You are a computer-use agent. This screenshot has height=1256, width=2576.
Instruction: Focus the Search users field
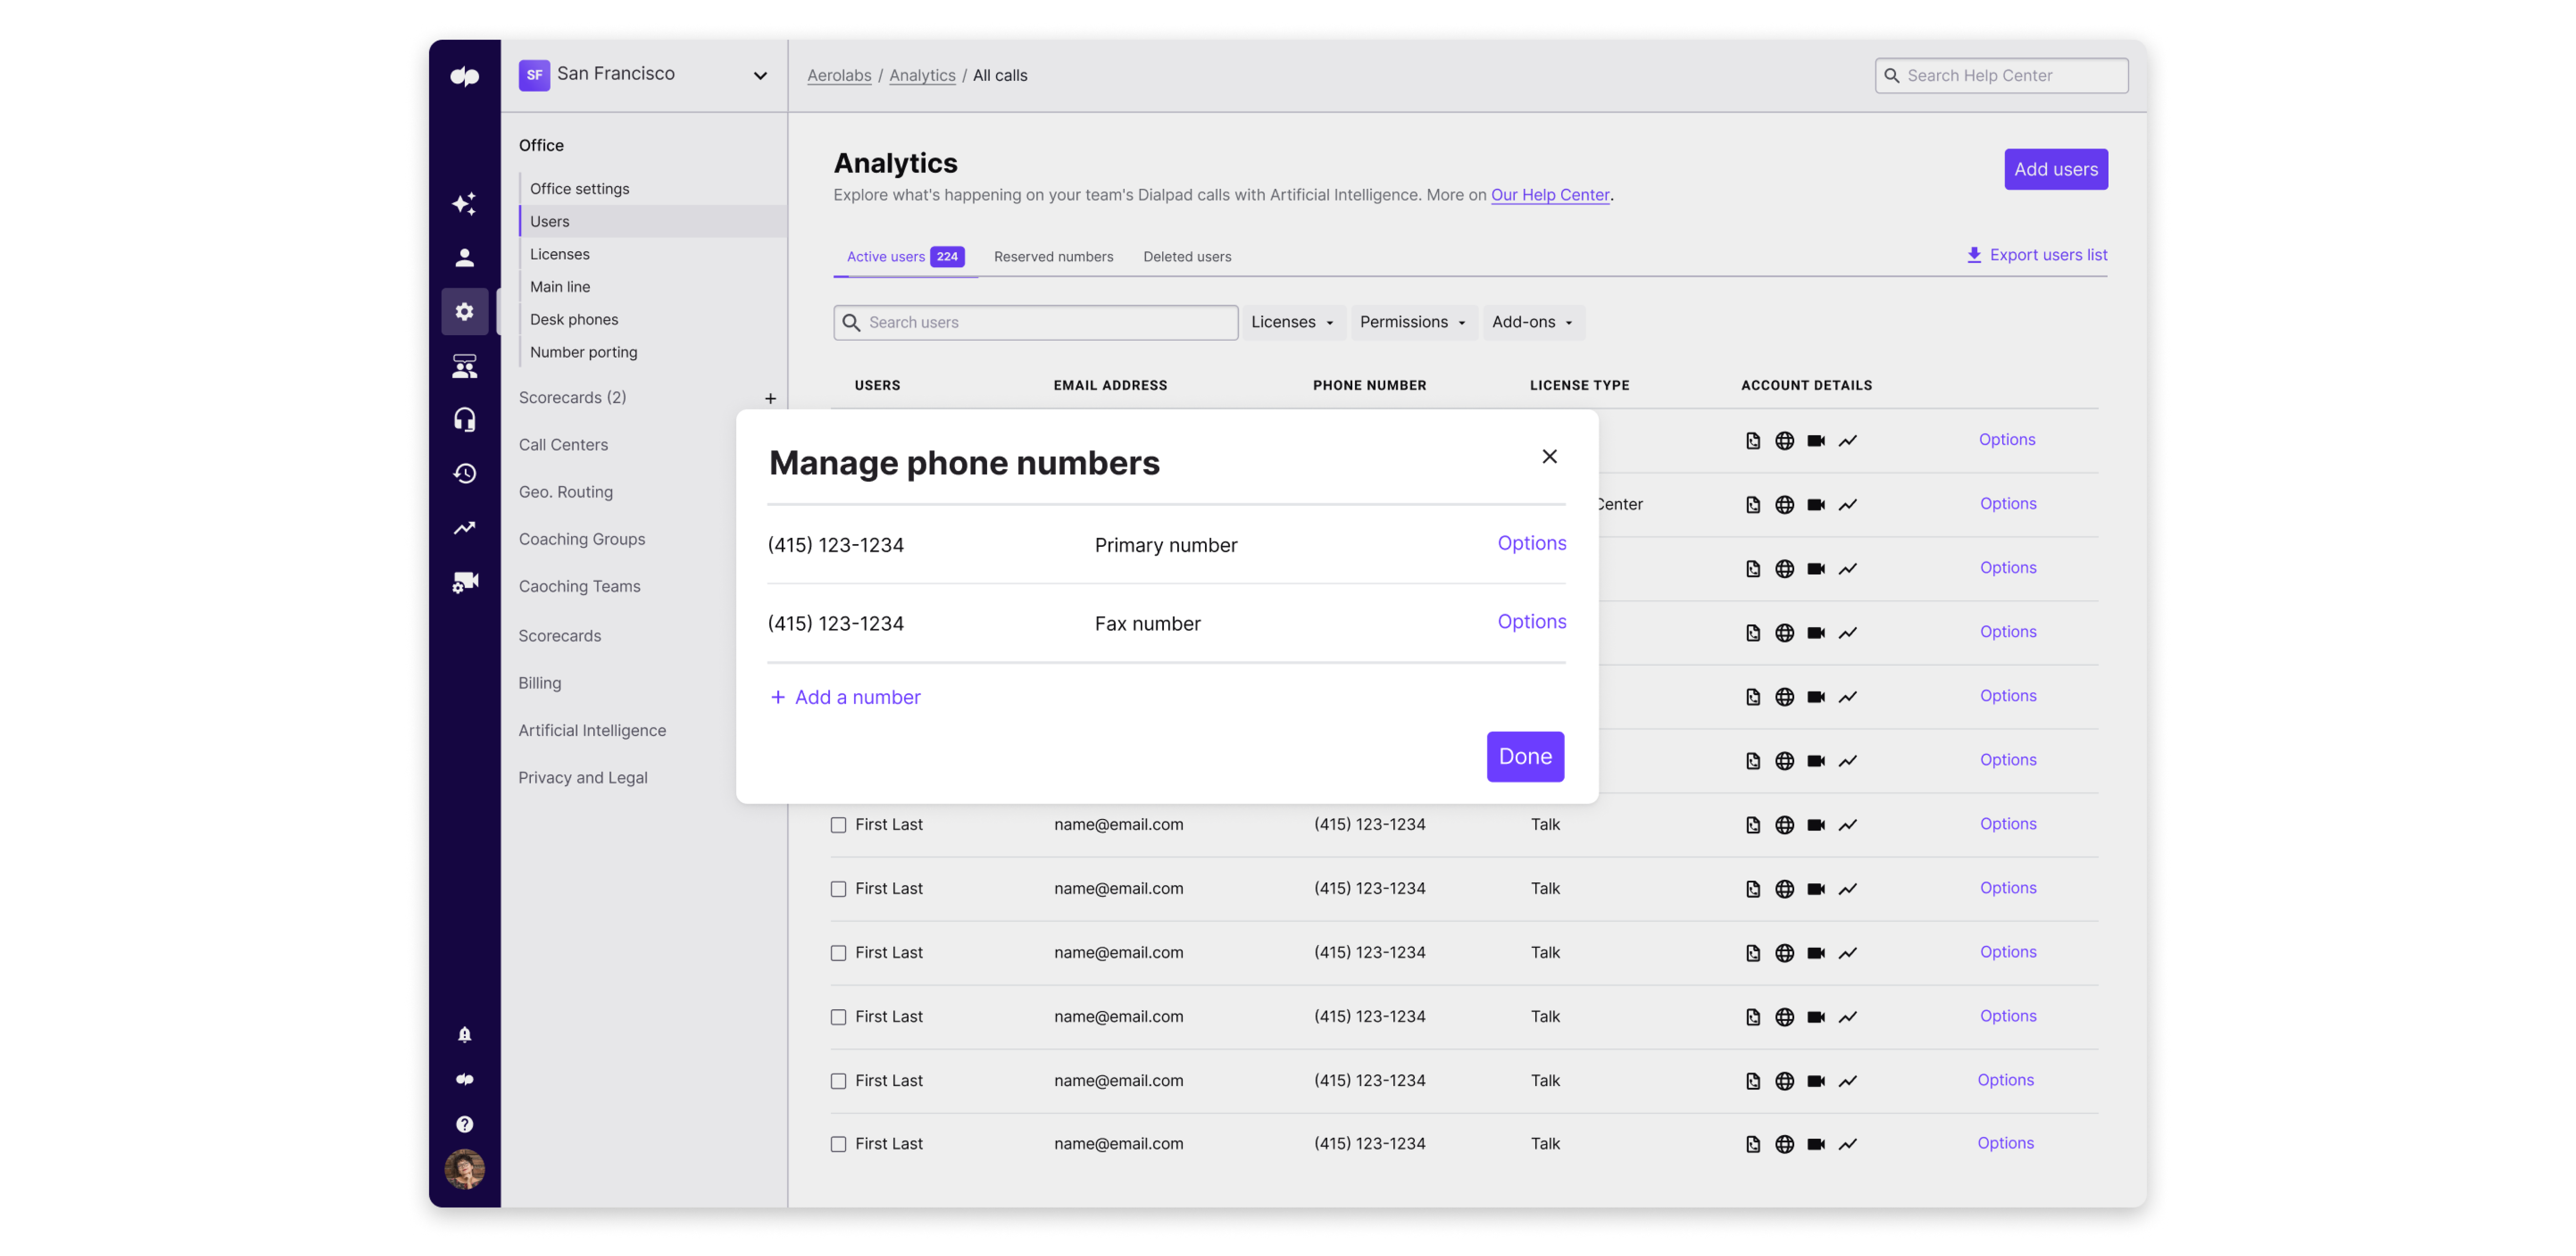(1035, 322)
